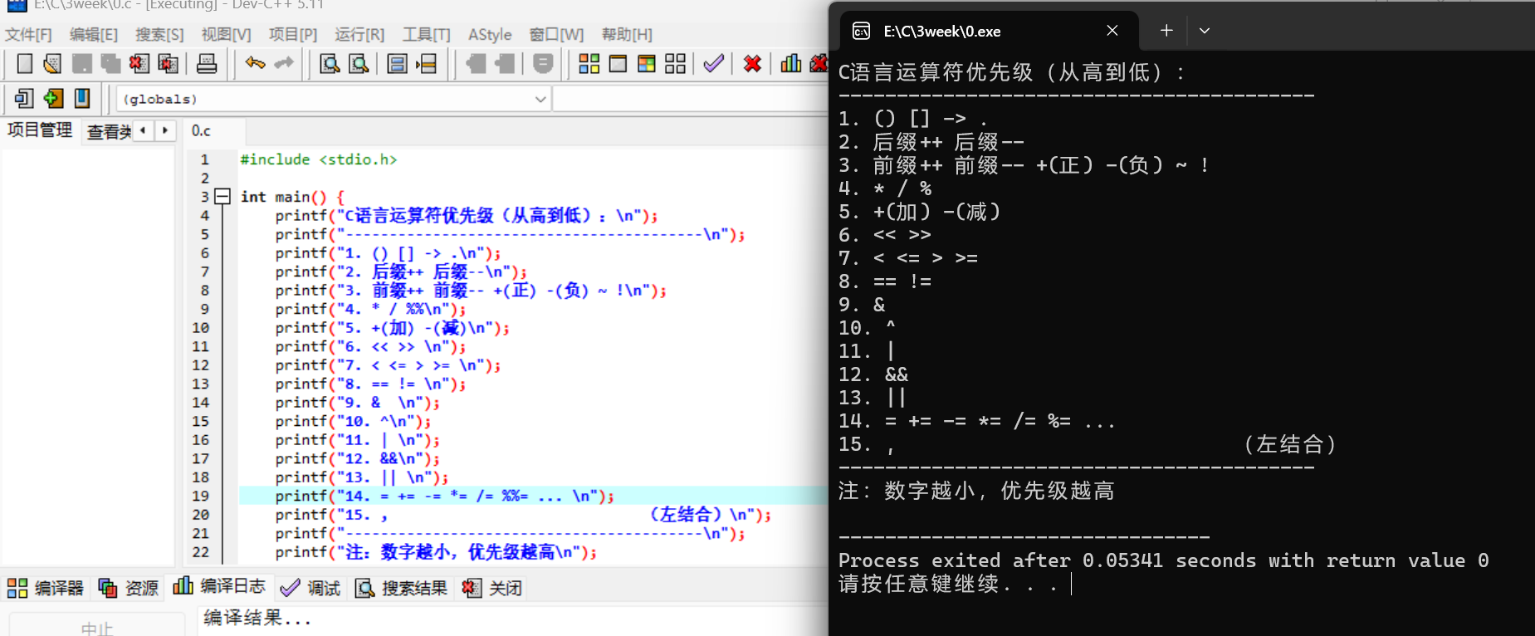Switch to the 调试 bottom tab

(310, 588)
